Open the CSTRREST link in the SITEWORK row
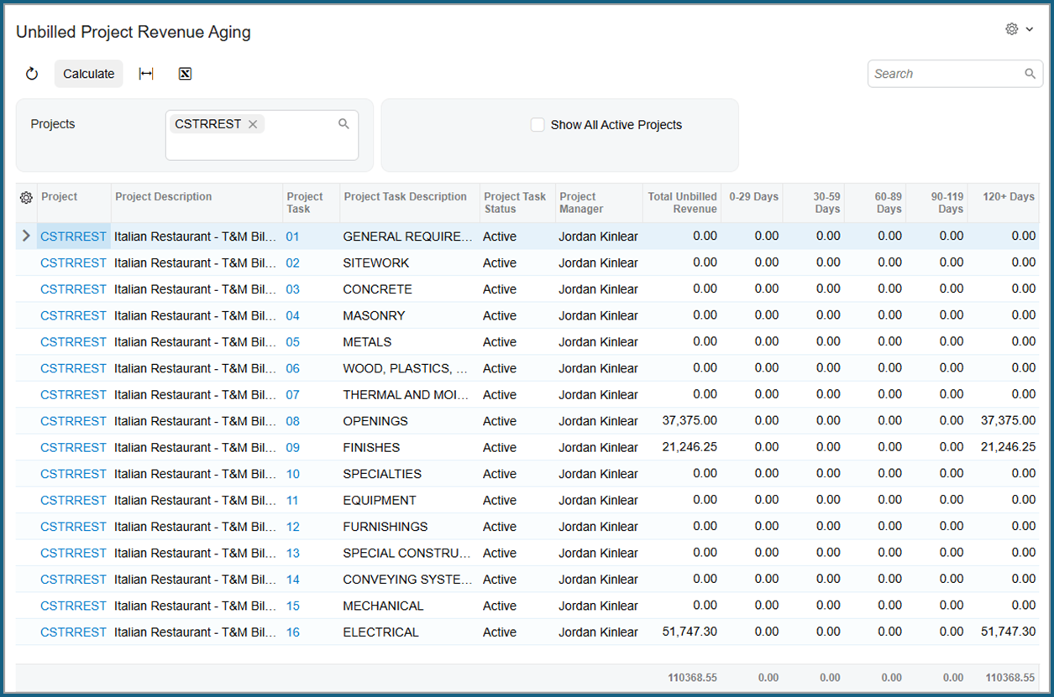Screen dimensions: 1054x697 click(x=73, y=263)
